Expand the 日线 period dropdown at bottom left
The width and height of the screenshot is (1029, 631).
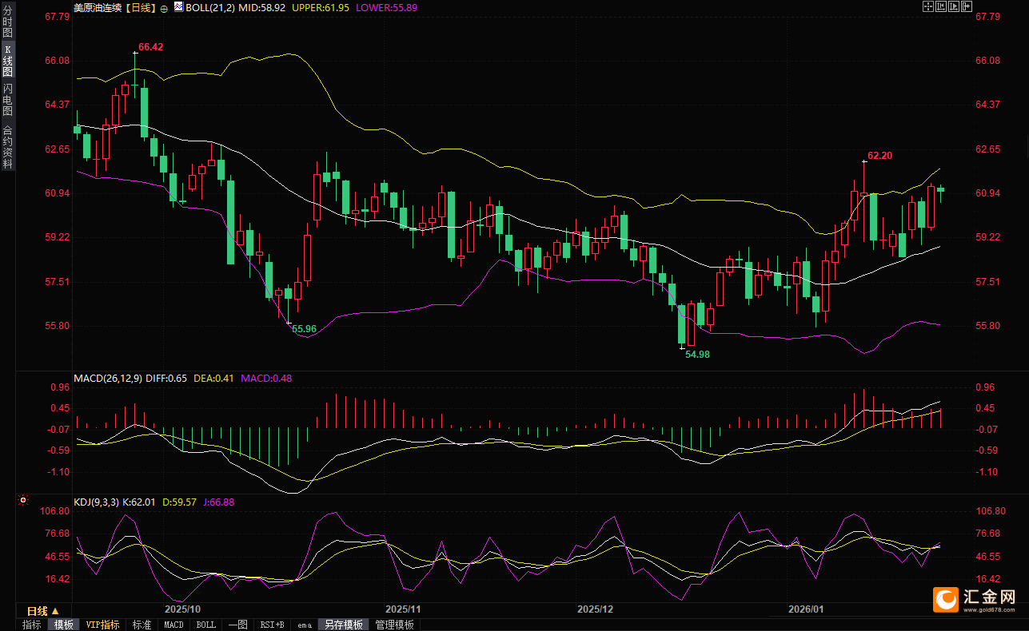tap(43, 611)
